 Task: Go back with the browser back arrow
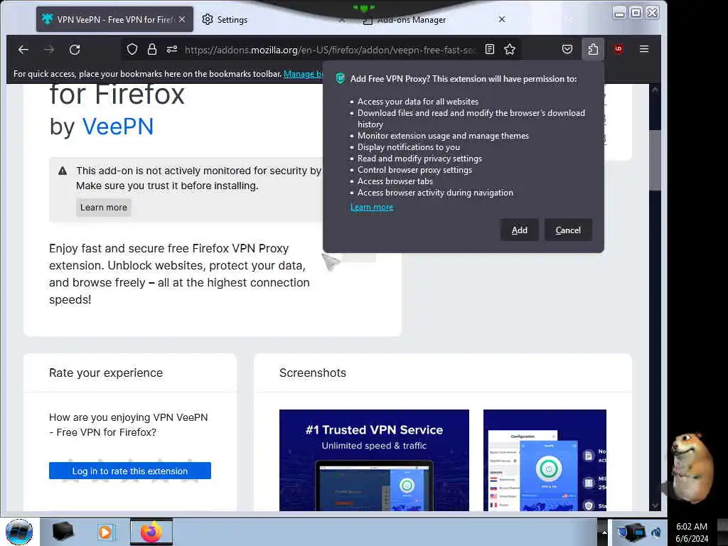pos(23,49)
